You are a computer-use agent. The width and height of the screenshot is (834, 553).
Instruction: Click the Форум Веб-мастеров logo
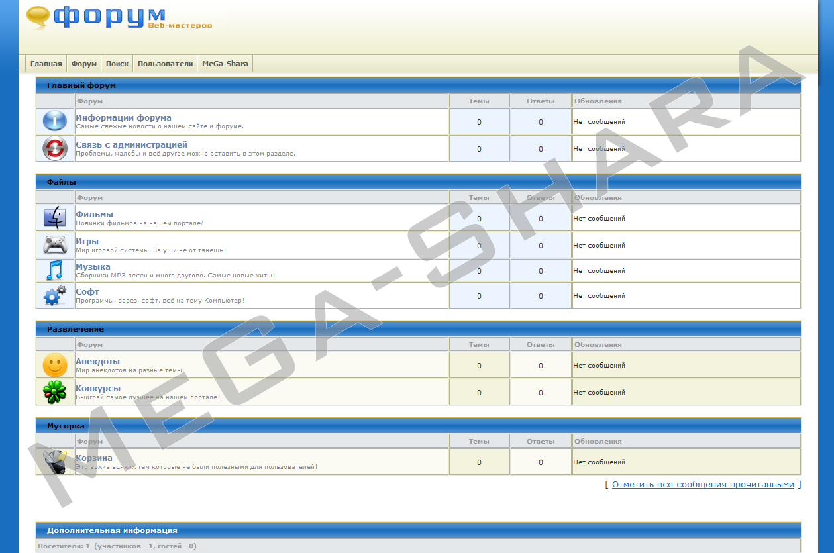coord(119,18)
